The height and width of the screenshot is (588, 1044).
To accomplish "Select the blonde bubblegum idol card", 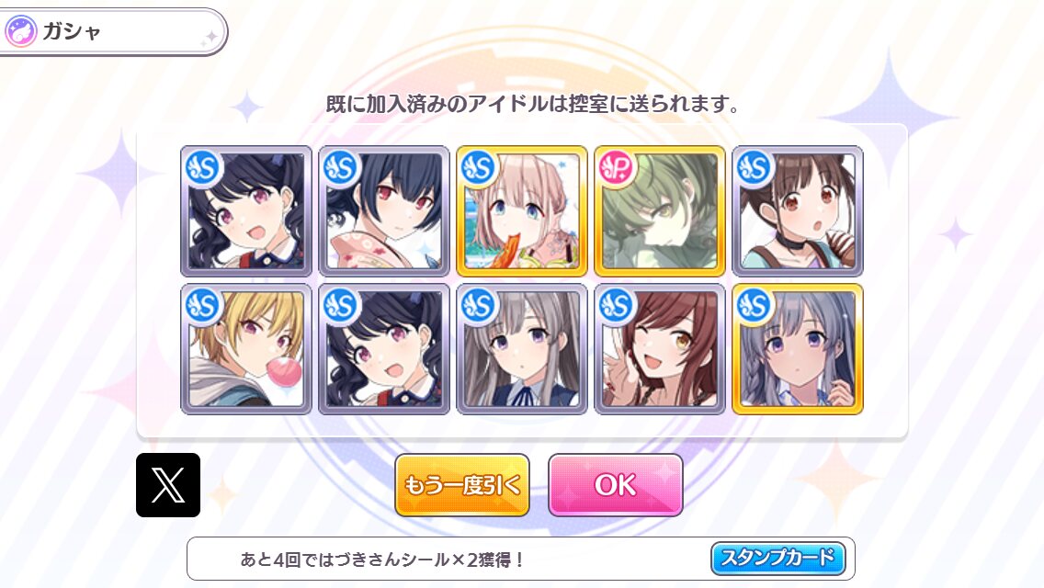I will [x=245, y=349].
